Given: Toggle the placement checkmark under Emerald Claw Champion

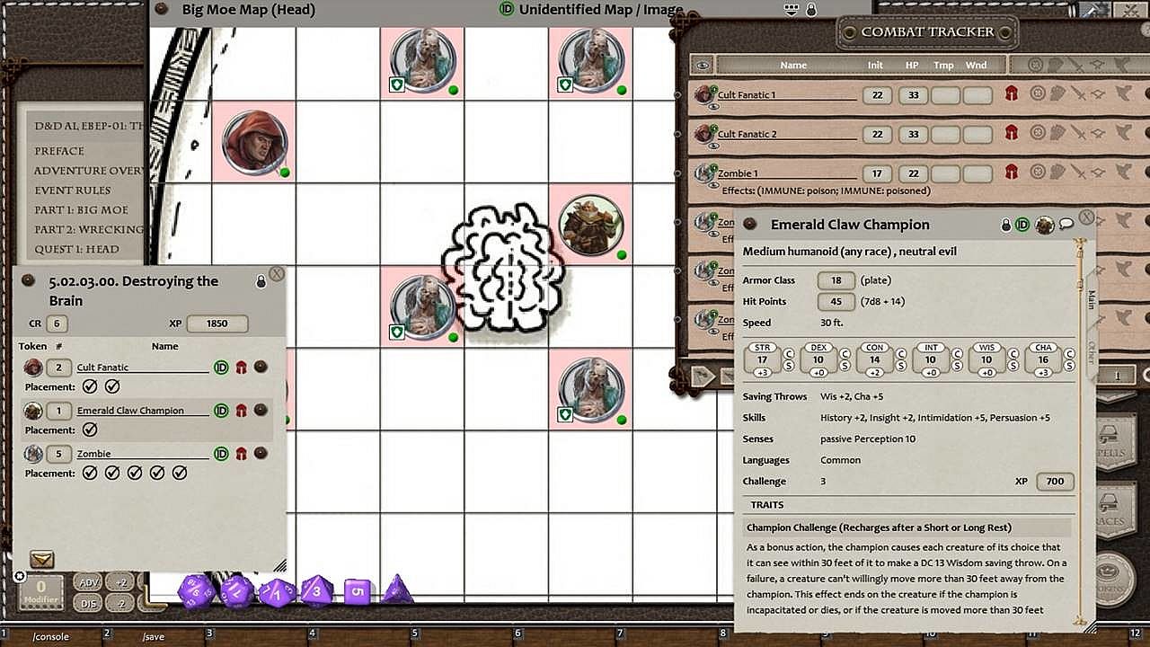Looking at the screenshot, I should pos(90,430).
